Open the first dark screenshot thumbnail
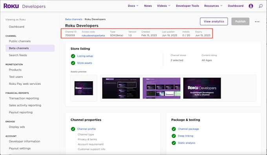Viewport: 267px width, 155px height. [121, 88]
